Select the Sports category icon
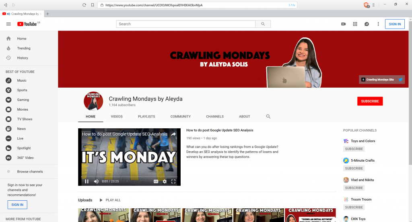412x222 pixels. pyautogui.click(x=9, y=90)
